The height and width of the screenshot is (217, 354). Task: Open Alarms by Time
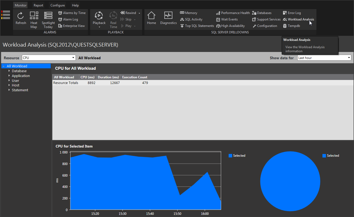click(x=72, y=13)
